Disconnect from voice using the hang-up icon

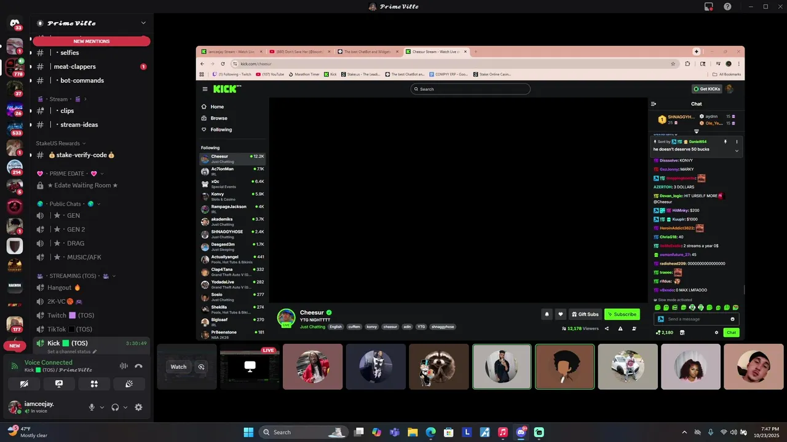(138, 366)
